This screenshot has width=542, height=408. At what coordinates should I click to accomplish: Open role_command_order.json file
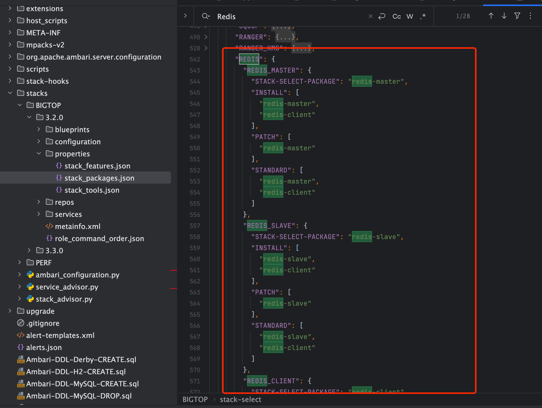pos(99,238)
